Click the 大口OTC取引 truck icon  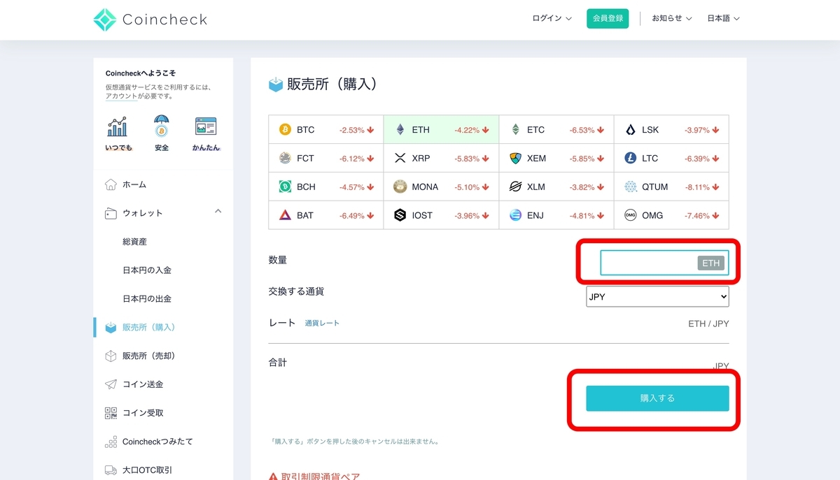[111, 470]
